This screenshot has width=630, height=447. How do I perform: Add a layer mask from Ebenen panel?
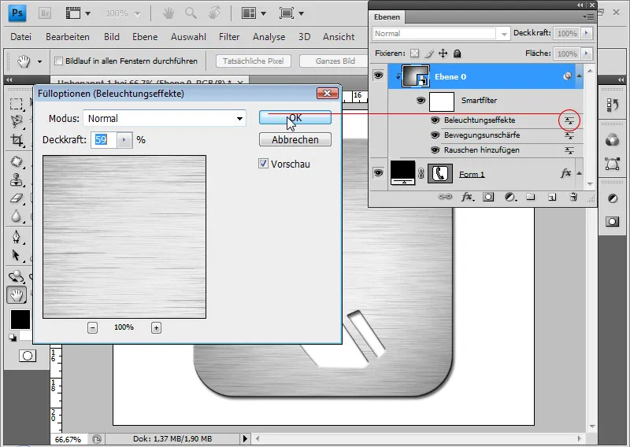(488, 197)
